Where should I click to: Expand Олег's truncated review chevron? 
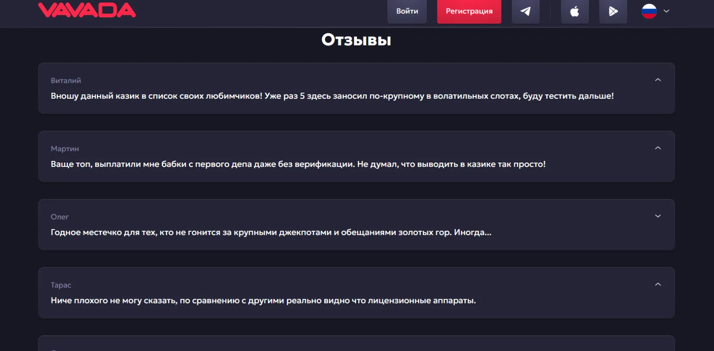(x=658, y=216)
